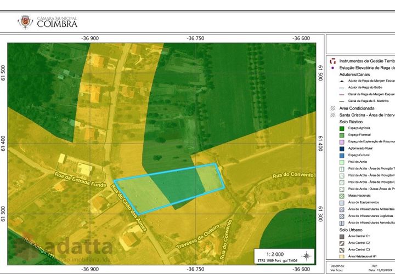Click the pink Espaço de Exploração swatch
The image size is (395, 274).
pos(342,142)
